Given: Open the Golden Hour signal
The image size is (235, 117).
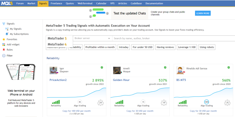Looking at the screenshot, I should pos(121,80).
